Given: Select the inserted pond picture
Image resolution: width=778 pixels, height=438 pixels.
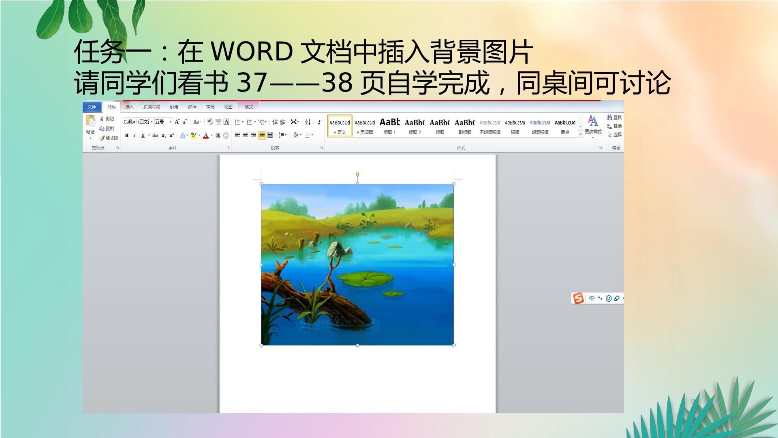Looking at the screenshot, I should [x=357, y=264].
